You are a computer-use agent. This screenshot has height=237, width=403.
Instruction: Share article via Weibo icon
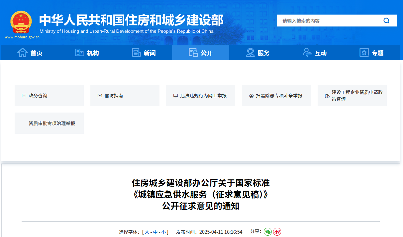tap(277, 232)
